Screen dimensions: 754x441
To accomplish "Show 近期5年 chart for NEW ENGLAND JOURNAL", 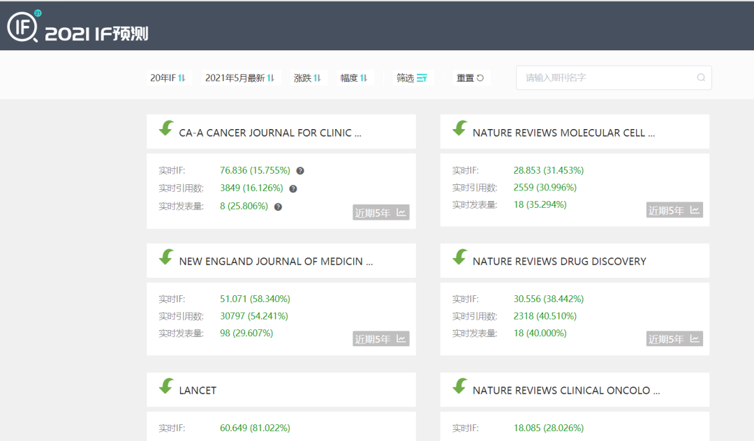I will (381, 338).
